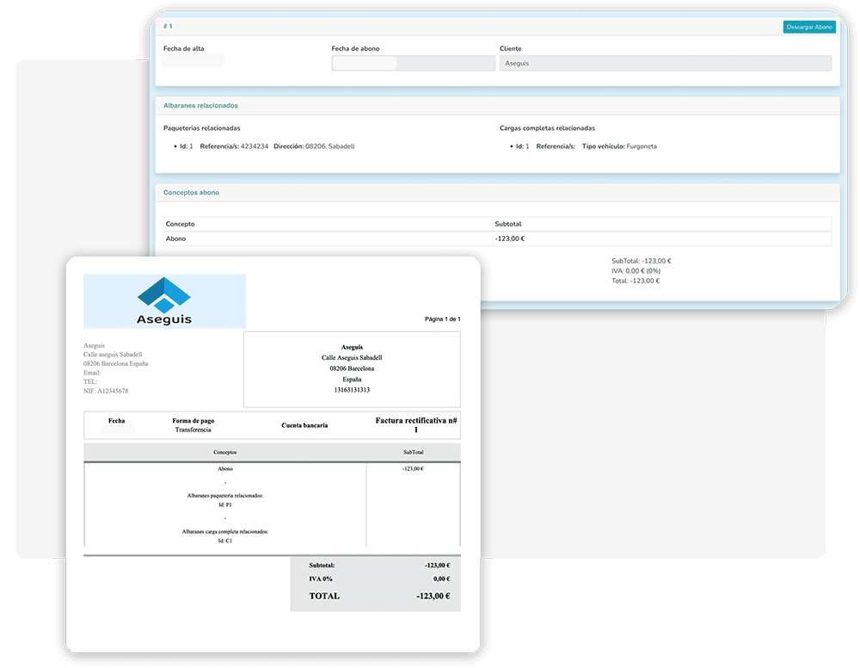
Task: Click the 'IVA: 0,00 € (0%)' summary line
Action: click(x=636, y=271)
